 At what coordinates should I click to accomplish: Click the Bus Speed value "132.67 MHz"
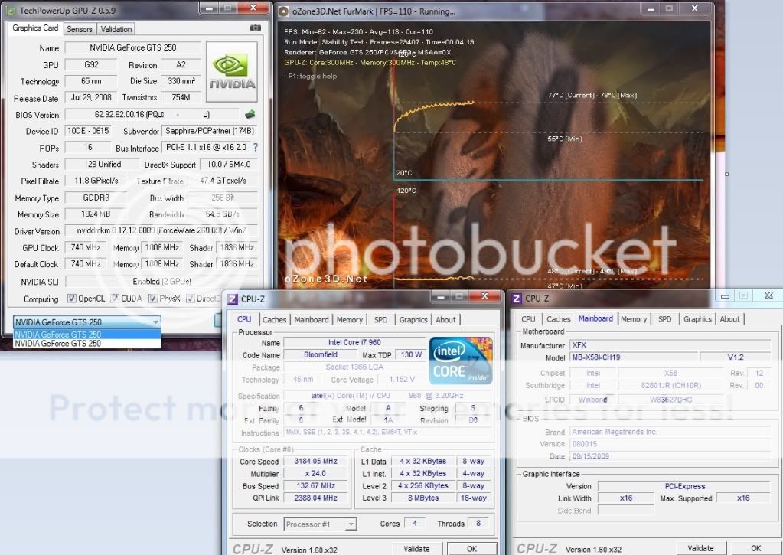click(315, 485)
